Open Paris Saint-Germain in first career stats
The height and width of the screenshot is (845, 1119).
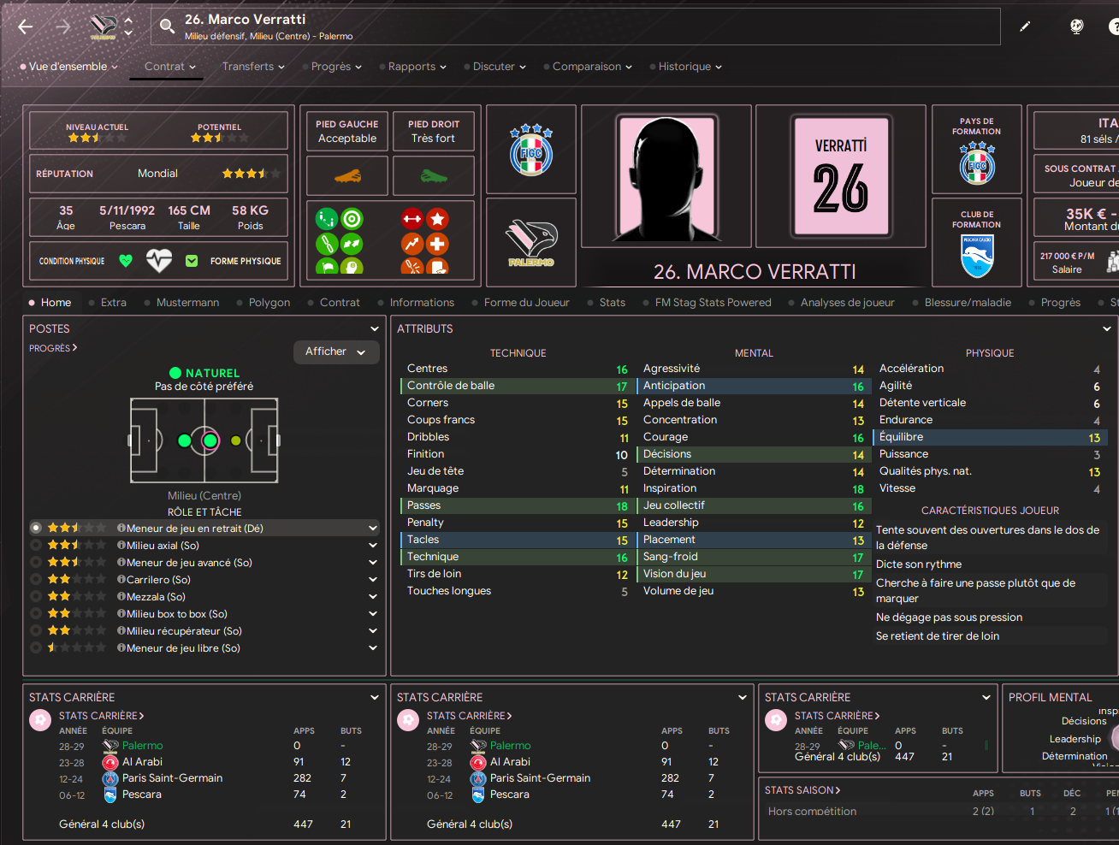tap(172, 778)
